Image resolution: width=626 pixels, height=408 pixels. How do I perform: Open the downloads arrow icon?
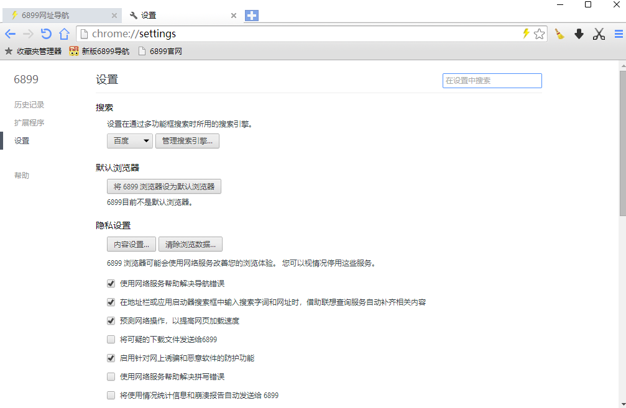[x=579, y=34]
